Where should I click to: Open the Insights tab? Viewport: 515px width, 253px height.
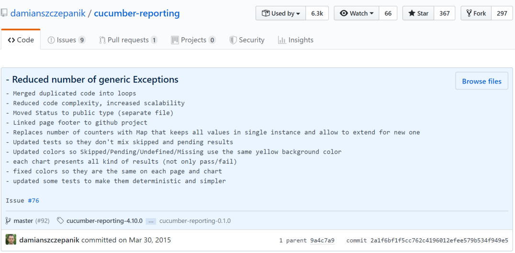click(296, 40)
